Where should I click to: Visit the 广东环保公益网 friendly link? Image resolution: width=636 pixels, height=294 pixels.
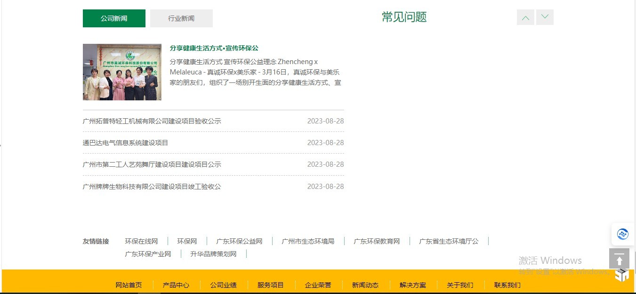pos(239,241)
